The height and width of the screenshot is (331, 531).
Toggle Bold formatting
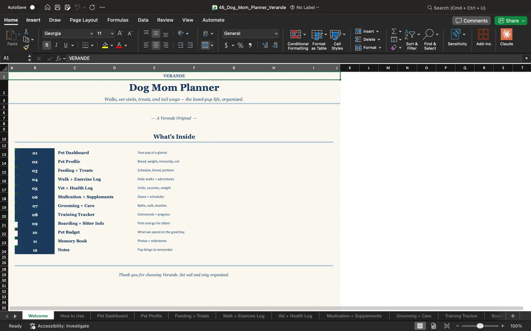click(x=47, y=45)
